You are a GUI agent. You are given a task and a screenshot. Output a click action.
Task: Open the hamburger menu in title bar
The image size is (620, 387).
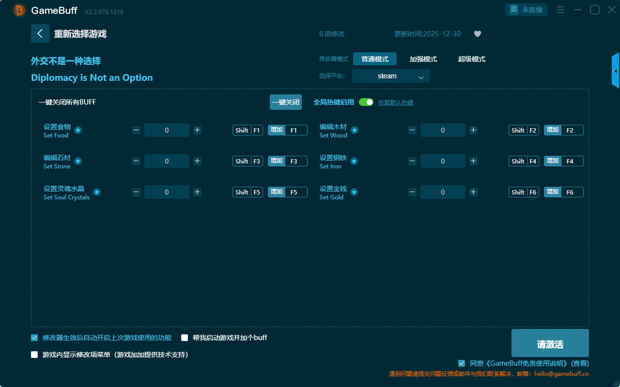coord(560,10)
